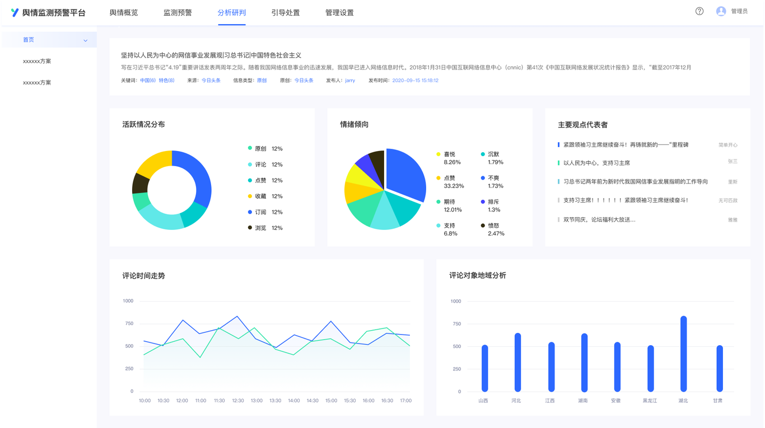
Task: Toggle the 点赞 33.23% legend item
Action: pos(450,182)
